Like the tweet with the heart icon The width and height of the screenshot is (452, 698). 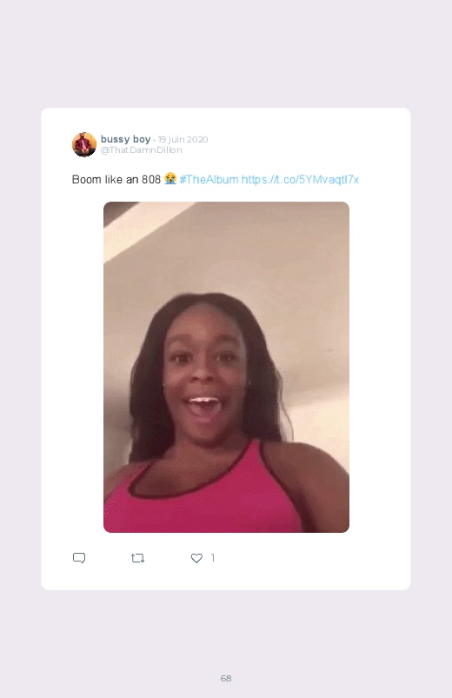coord(196,558)
